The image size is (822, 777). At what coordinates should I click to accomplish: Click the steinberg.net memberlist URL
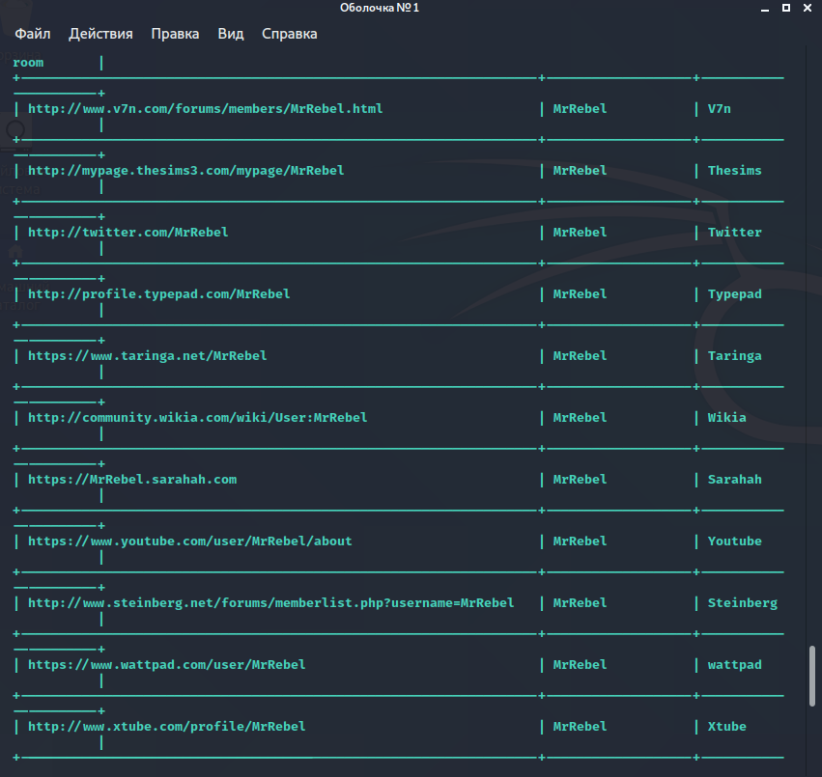(270, 603)
